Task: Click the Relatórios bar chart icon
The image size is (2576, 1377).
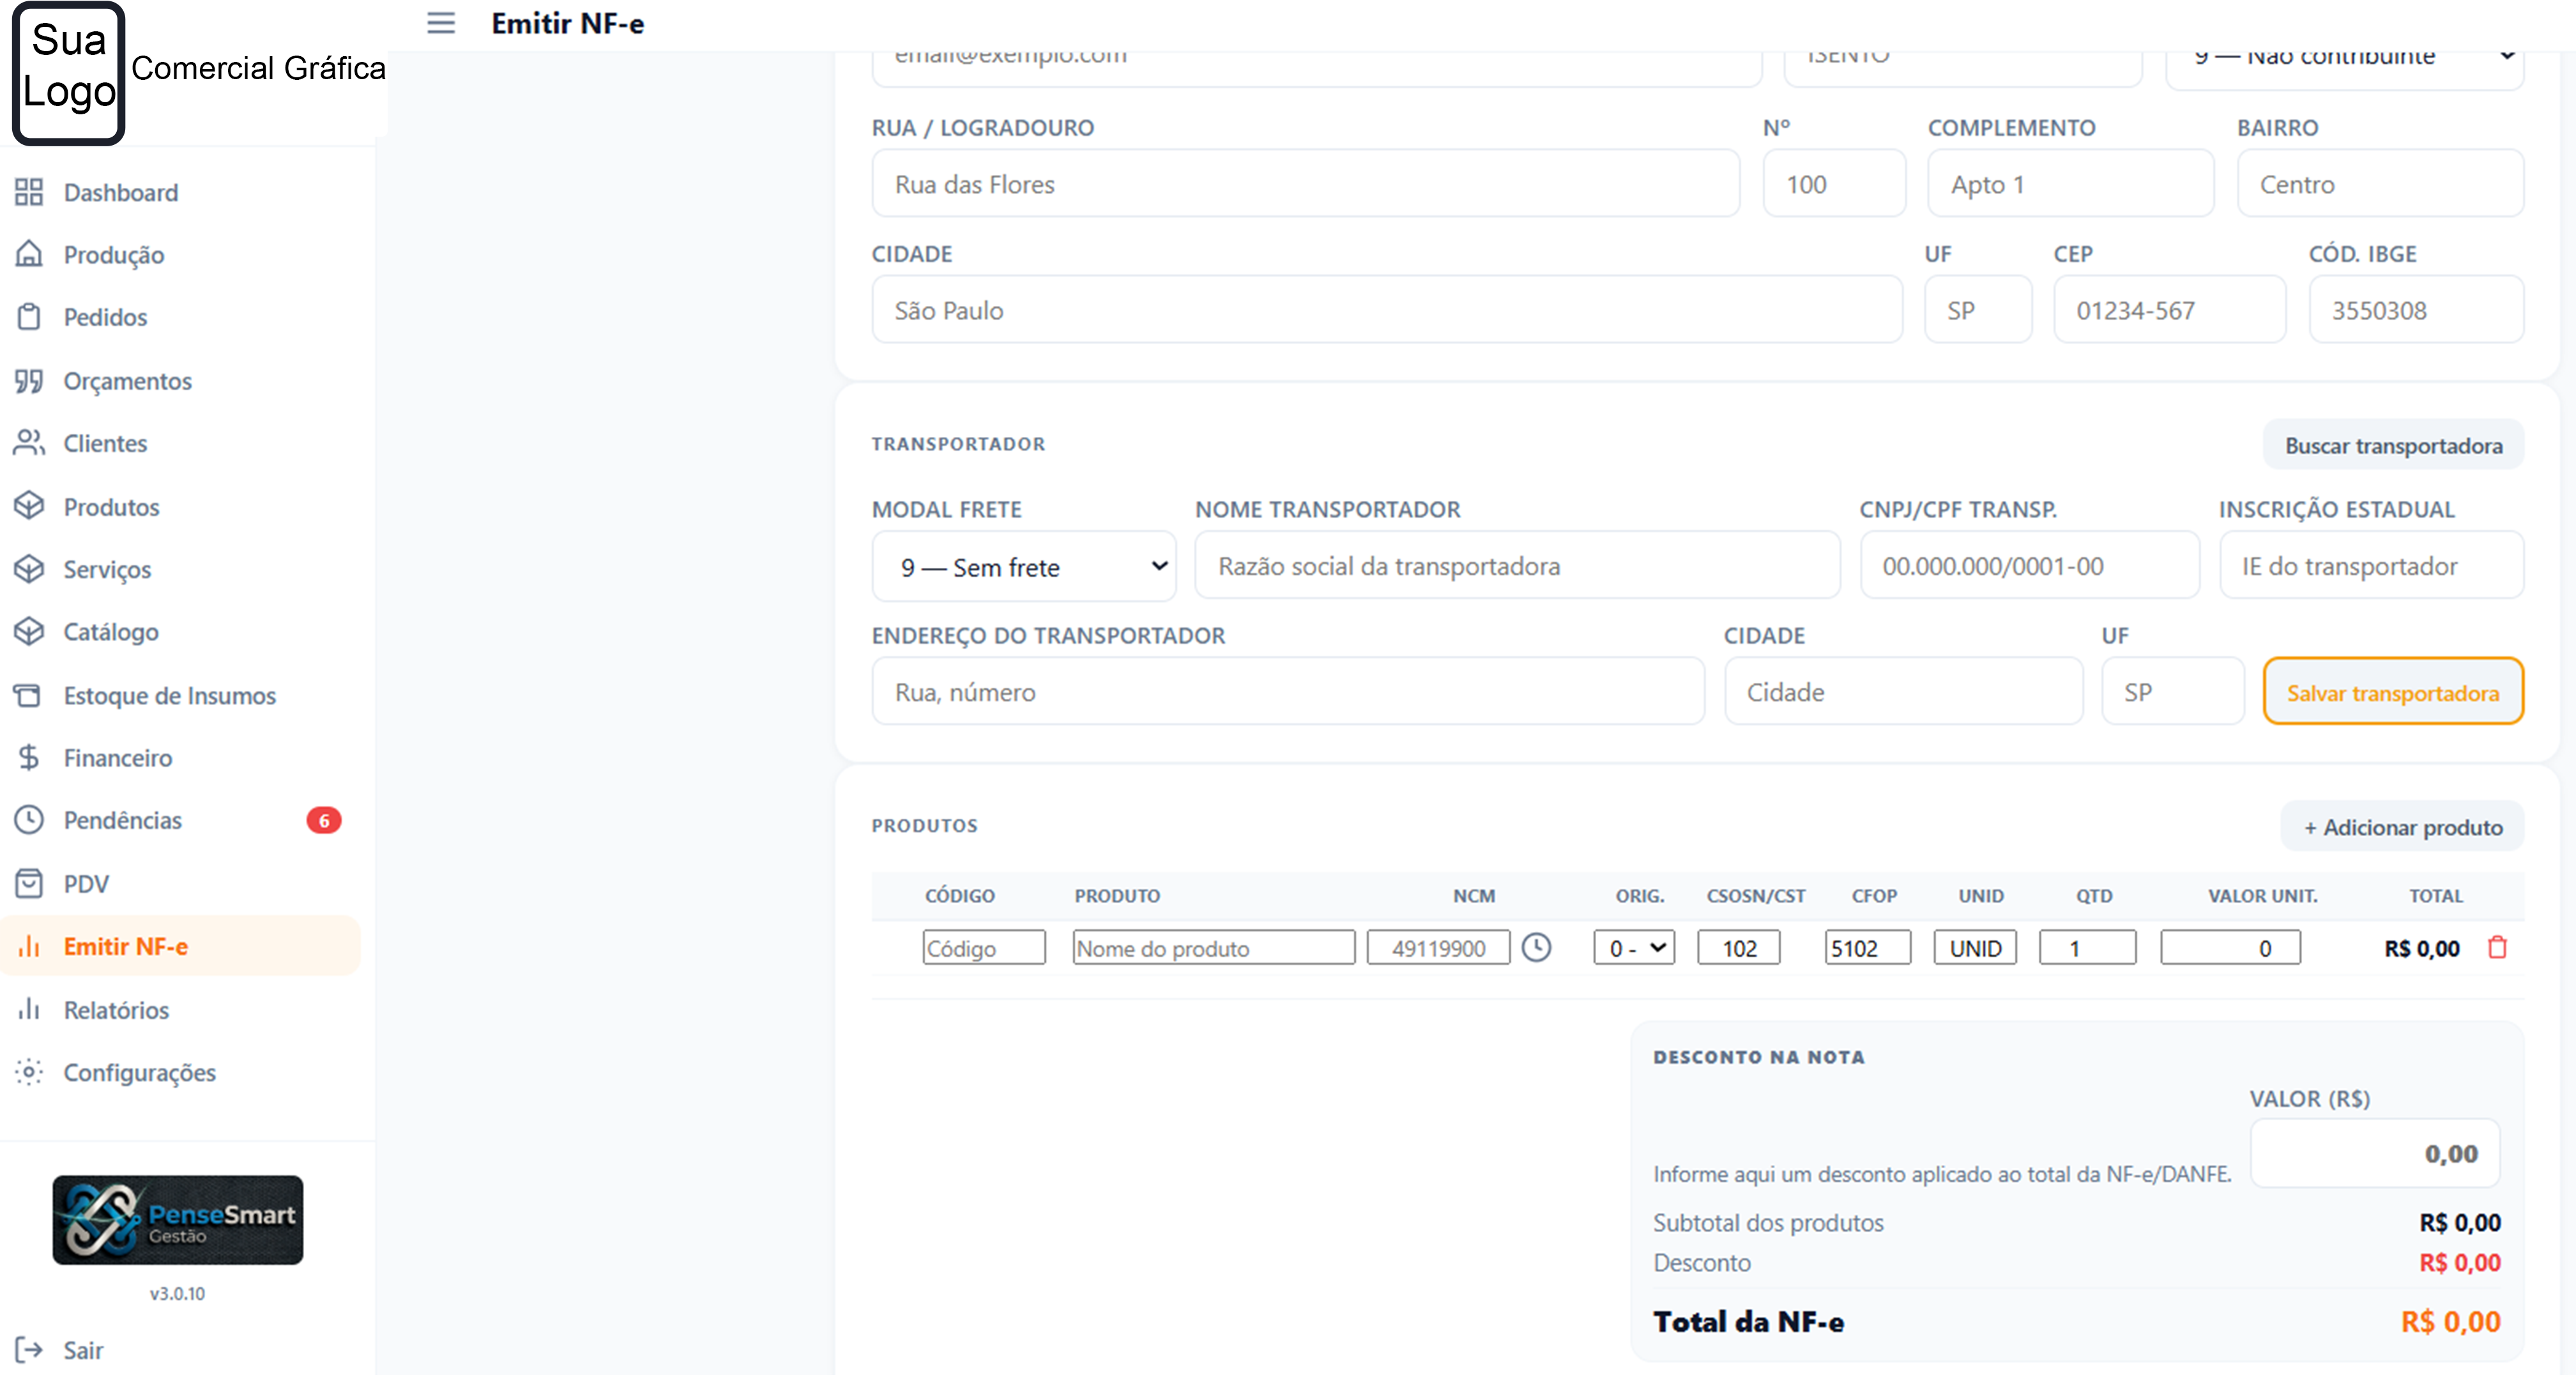Action: point(29,1010)
